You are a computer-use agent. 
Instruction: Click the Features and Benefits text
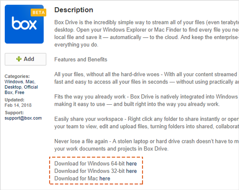[x=81, y=60]
